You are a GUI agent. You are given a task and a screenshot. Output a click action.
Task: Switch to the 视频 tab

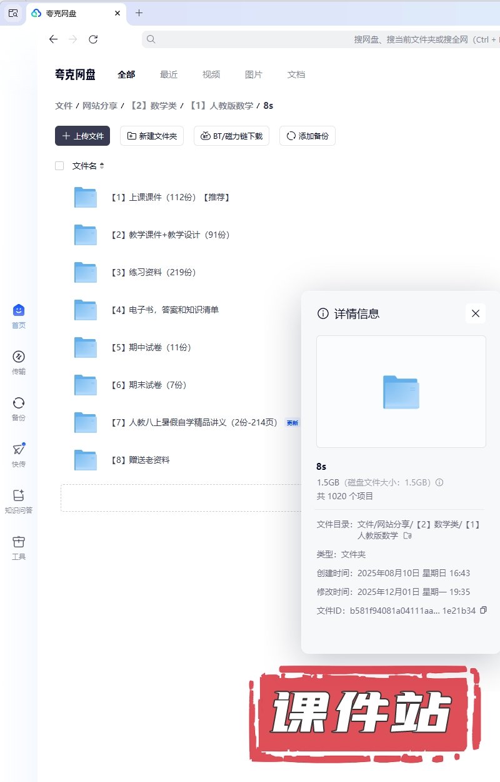coord(211,74)
